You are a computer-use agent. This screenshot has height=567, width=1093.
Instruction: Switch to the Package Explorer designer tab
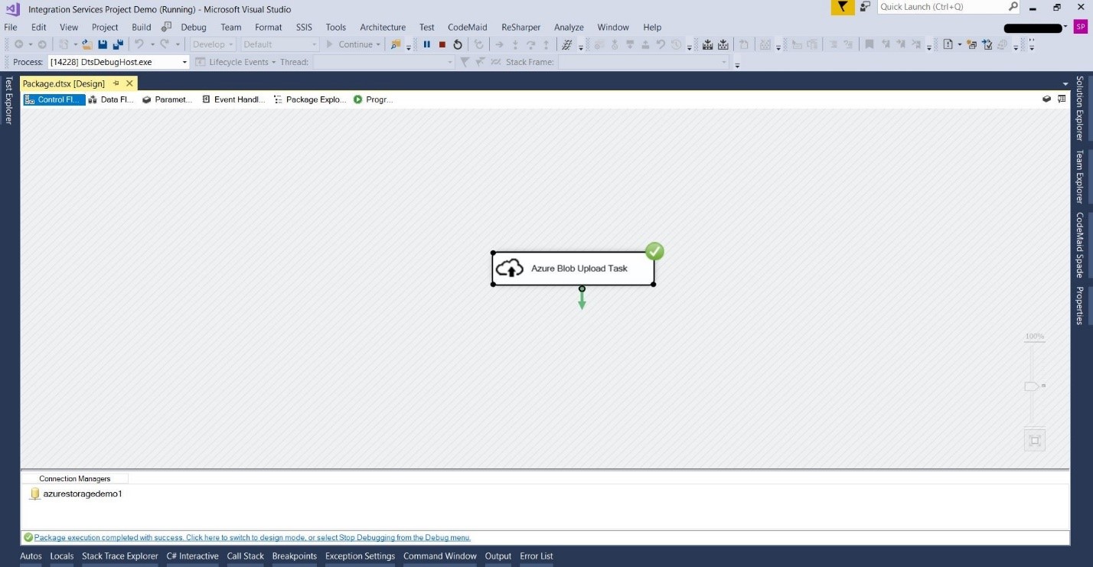310,99
